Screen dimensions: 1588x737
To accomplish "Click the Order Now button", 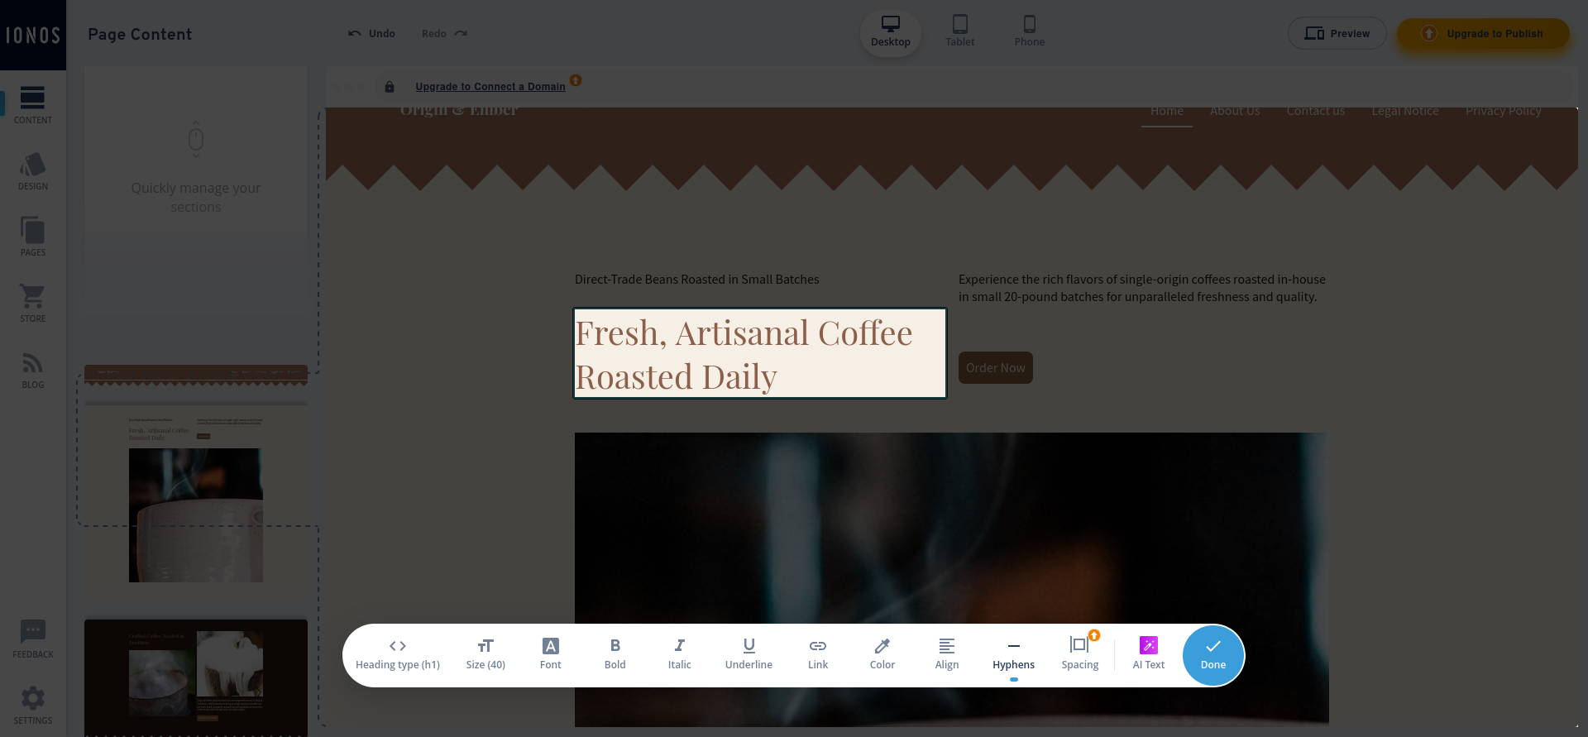I will point(996,368).
